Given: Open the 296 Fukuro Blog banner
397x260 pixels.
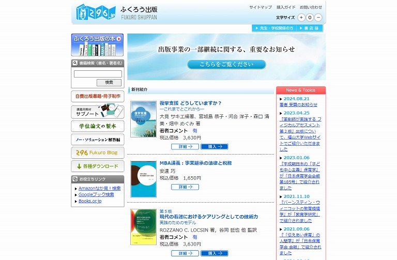Looking at the screenshot, I should pos(97,152).
